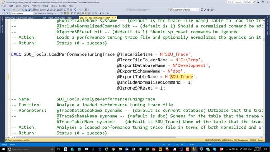Click the N'C:\Temp' folder value
Viewport: 270px width, 152px height.
(188, 60)
